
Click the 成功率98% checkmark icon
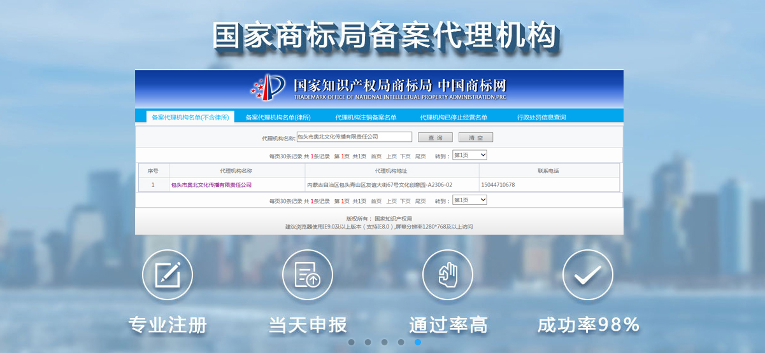[588, 275]
